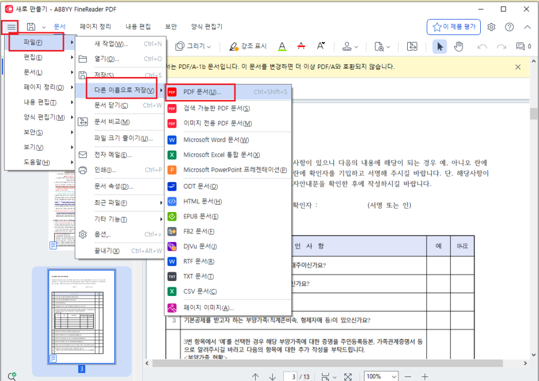Click the undo arrow icon
The width and height of the screenshot is (539, 381).
coord(482,47)
